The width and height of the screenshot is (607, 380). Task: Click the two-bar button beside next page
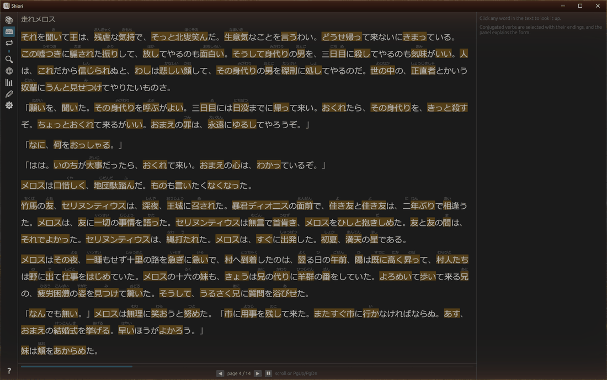[268, 373]
